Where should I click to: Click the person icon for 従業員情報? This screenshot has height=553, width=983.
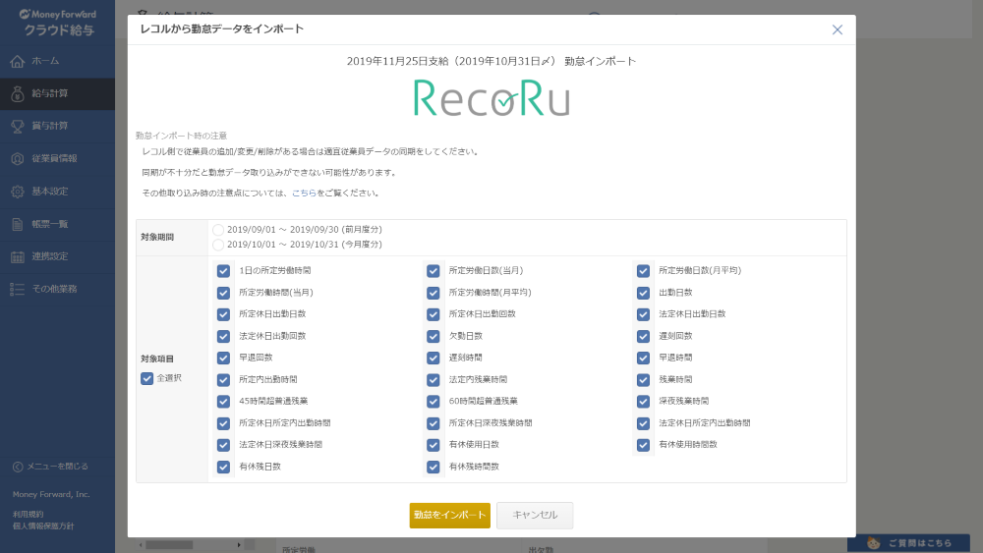point(18,158)
